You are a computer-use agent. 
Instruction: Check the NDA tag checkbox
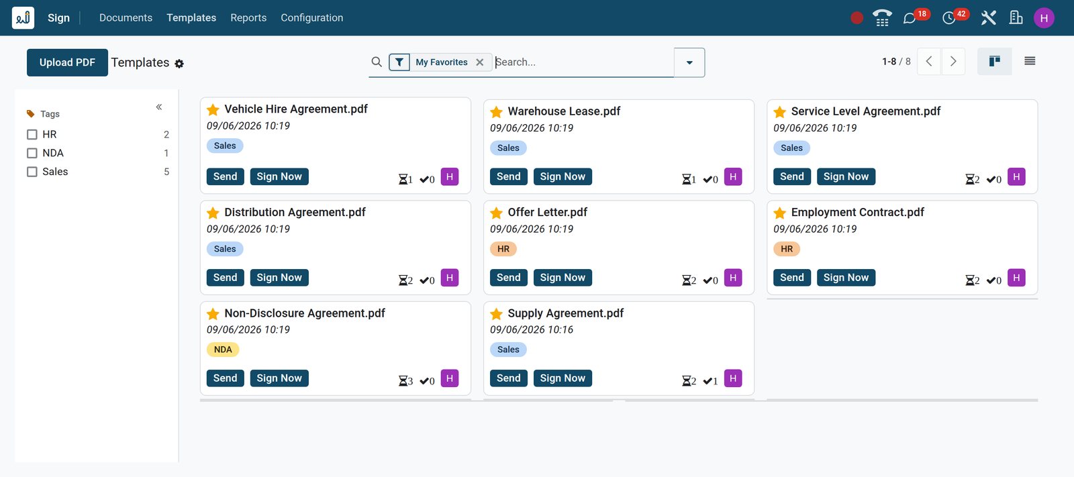32,153
